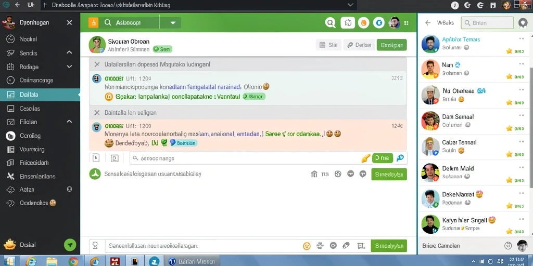Open Ceroilog in the sidebar
Viewport: 533px width, 266px height.
(x=30, y=136)
